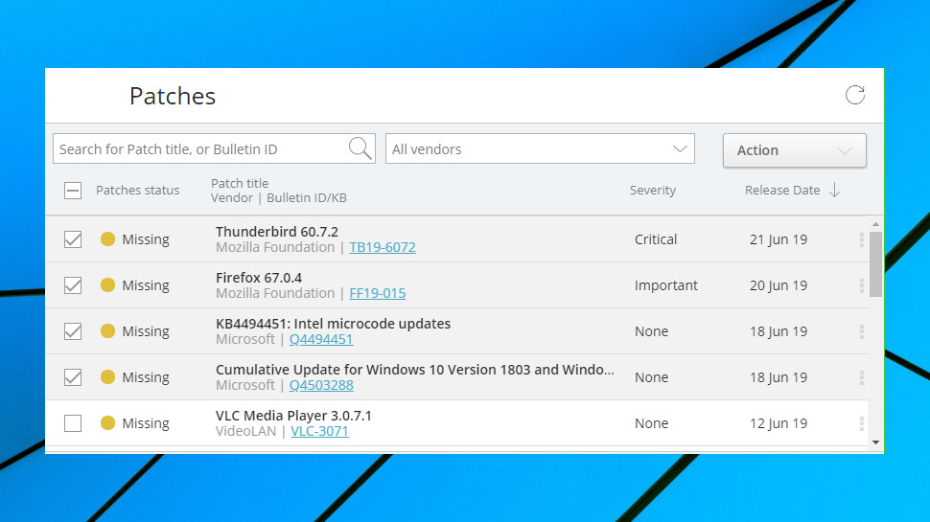This screenshot has height=522, width=930.
Task: Open options menu for Cumulative Update row
Action: pyautogui.click(x=861, y=377)
